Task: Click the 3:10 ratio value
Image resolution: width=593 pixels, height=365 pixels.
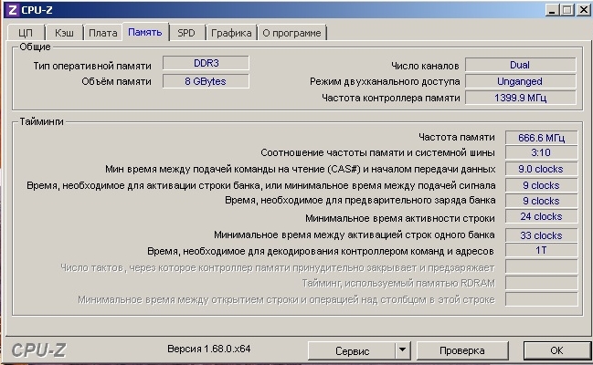Action: click(541, 152)
